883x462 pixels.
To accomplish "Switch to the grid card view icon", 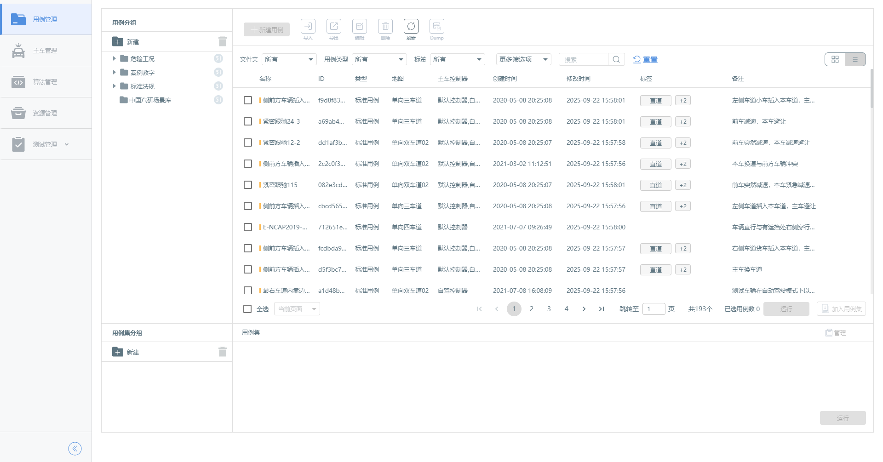I will [x=835, y=59].
